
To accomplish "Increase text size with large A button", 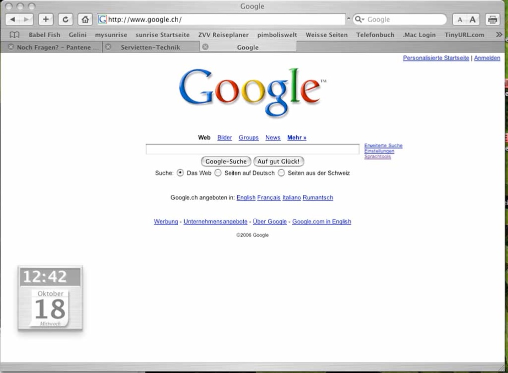I will point(472,20).
